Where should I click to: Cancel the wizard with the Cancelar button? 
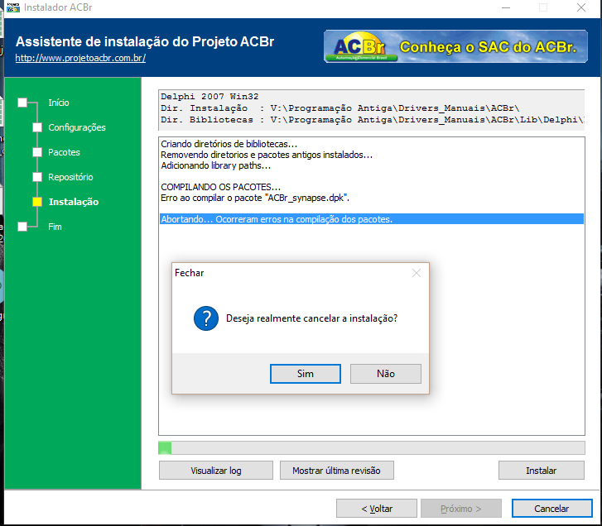tap(551, 509)
